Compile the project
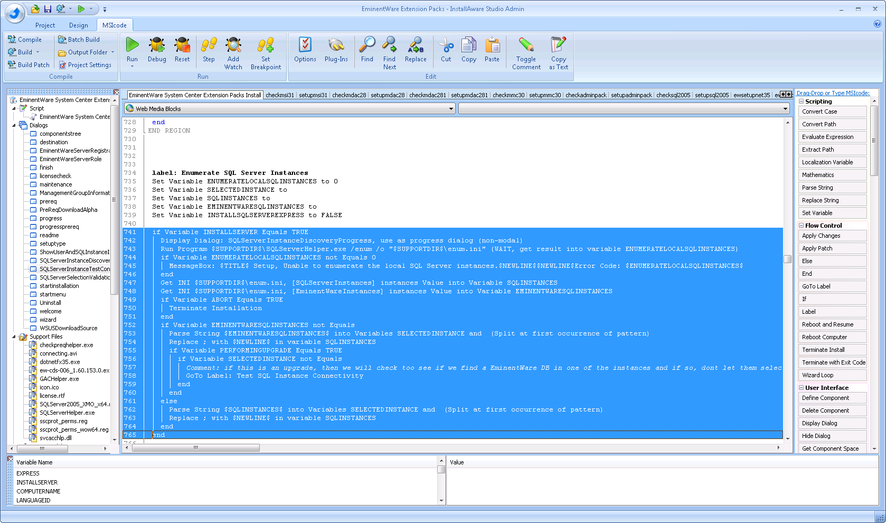The image size is (886, 523). coord(25,40)
